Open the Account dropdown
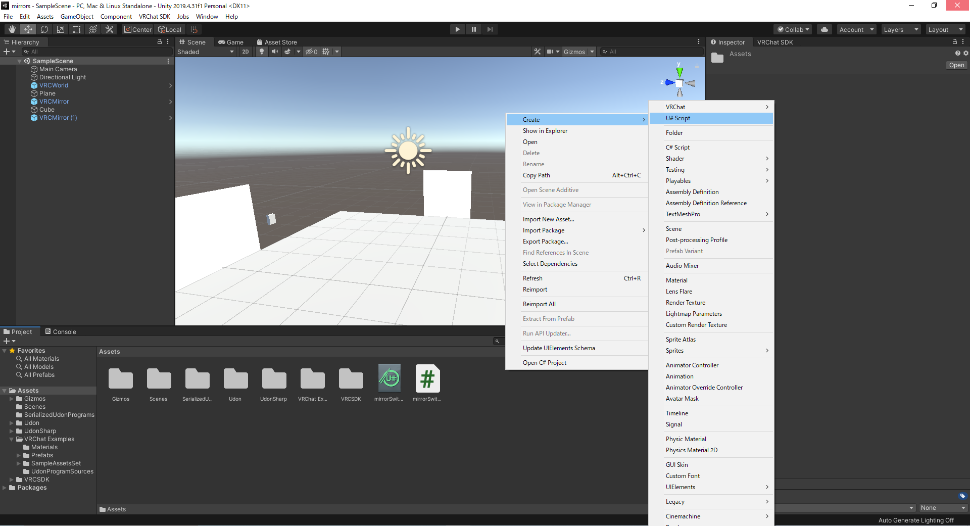This screenshot has width=970, height=526. (x=856, y=29)
